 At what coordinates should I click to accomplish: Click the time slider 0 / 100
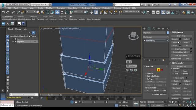pos(51,95)
